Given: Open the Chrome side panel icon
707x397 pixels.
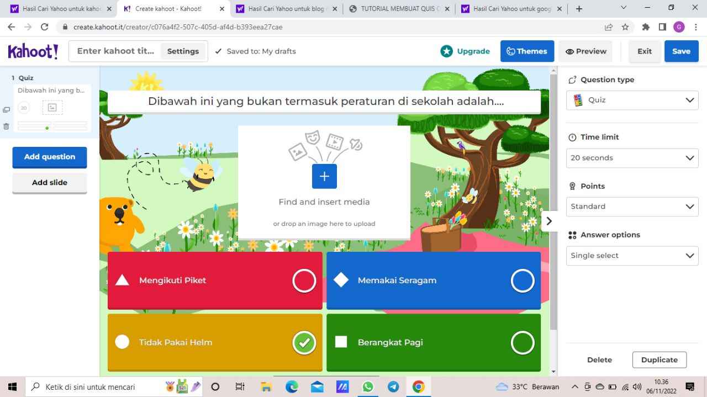Looking at the screenshot, I should 662,27.
